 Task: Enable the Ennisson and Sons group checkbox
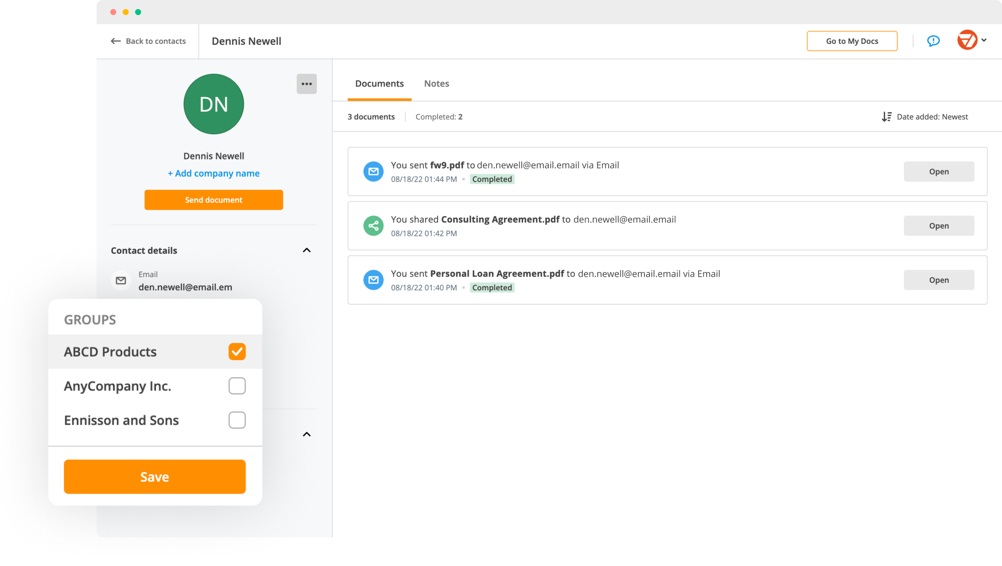point(237,419)
